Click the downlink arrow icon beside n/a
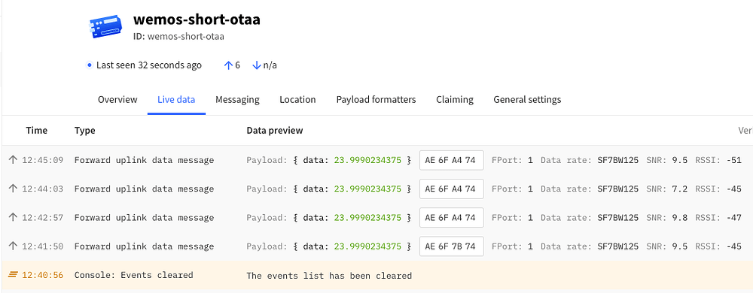Screen dimensions: 753x293 [257, 65]
